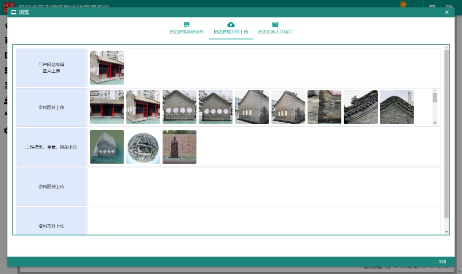Image resolution: width=462 pixels, height=274 pixels.
Task: Click the main panel scroll-down arrow
Action: (447, 232)
